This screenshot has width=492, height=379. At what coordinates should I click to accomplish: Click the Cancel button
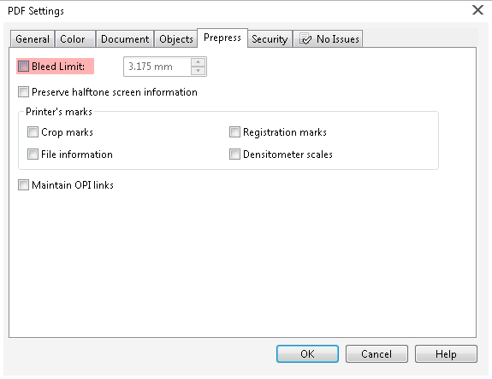[x=376, y=354]
